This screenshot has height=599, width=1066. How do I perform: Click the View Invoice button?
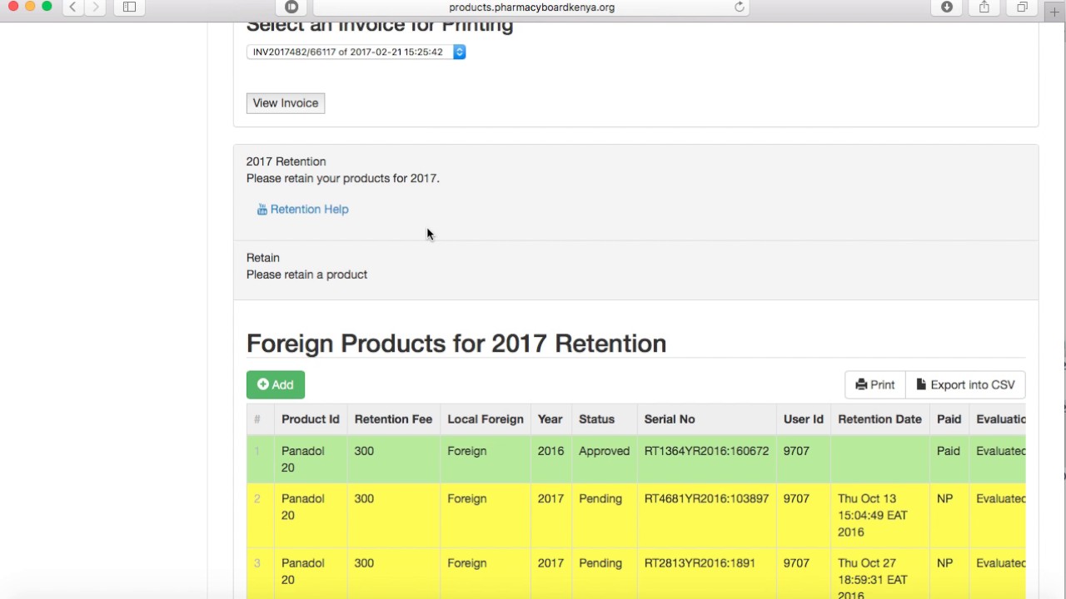(x=286, y=103)
